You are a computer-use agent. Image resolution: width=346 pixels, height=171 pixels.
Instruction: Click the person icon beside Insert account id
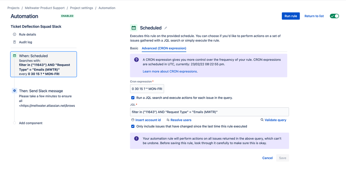(x=133, y=120)
